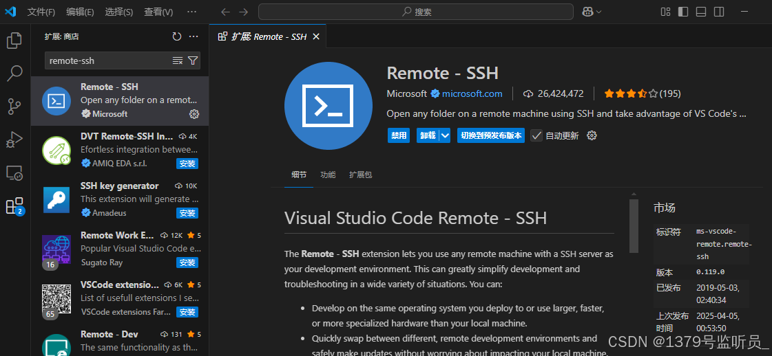Expand the 卸载 dropdown arrow

point(445,135)
